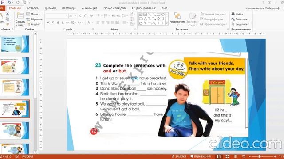Open Экспресс-стили quick styles gallery

pyautogui.click(x=193, y=19)
